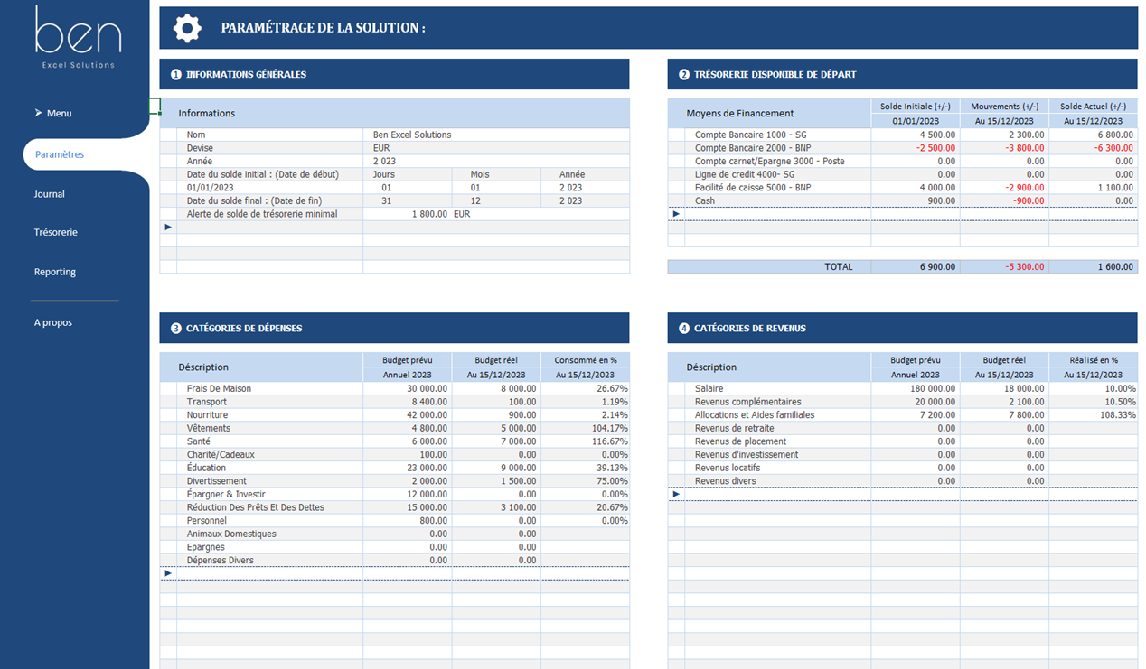
Task: Click the "Revenus complémentaires" row label
Action: 747,402
